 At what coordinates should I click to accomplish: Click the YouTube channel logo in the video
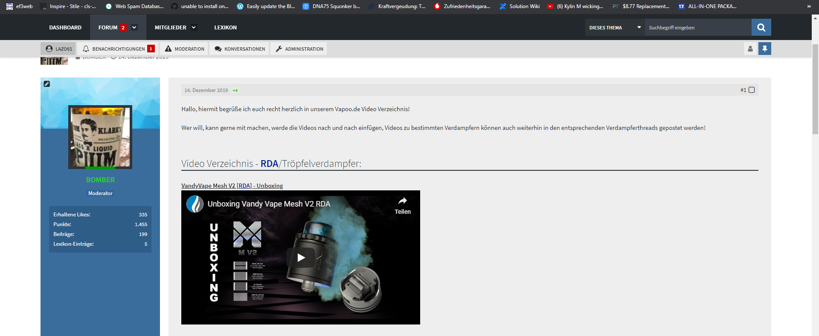pos(195,204)
